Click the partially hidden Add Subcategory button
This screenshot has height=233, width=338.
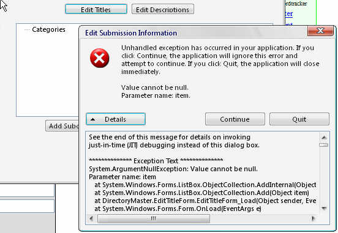62,126
